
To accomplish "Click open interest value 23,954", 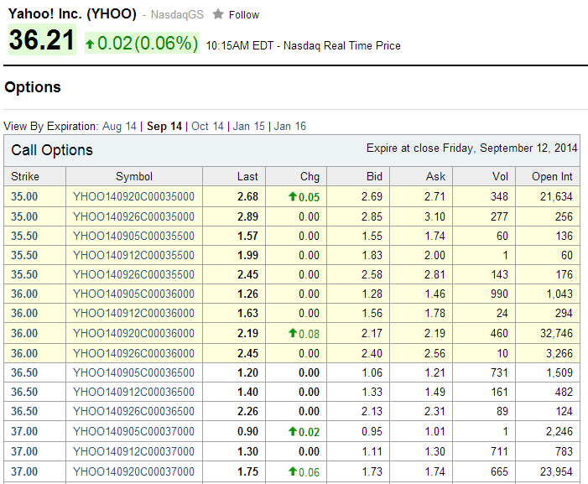I will point(556,471).
